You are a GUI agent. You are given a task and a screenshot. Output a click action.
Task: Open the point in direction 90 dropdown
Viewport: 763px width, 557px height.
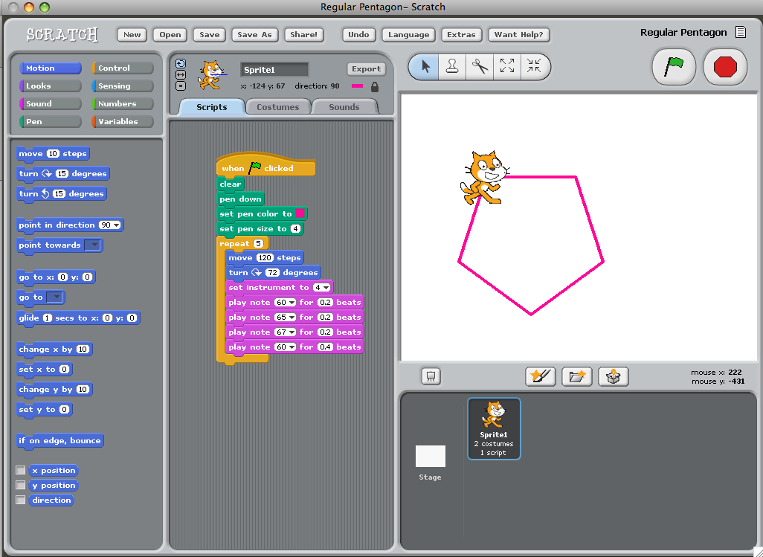pyautogui.click(x=117, y=225)
